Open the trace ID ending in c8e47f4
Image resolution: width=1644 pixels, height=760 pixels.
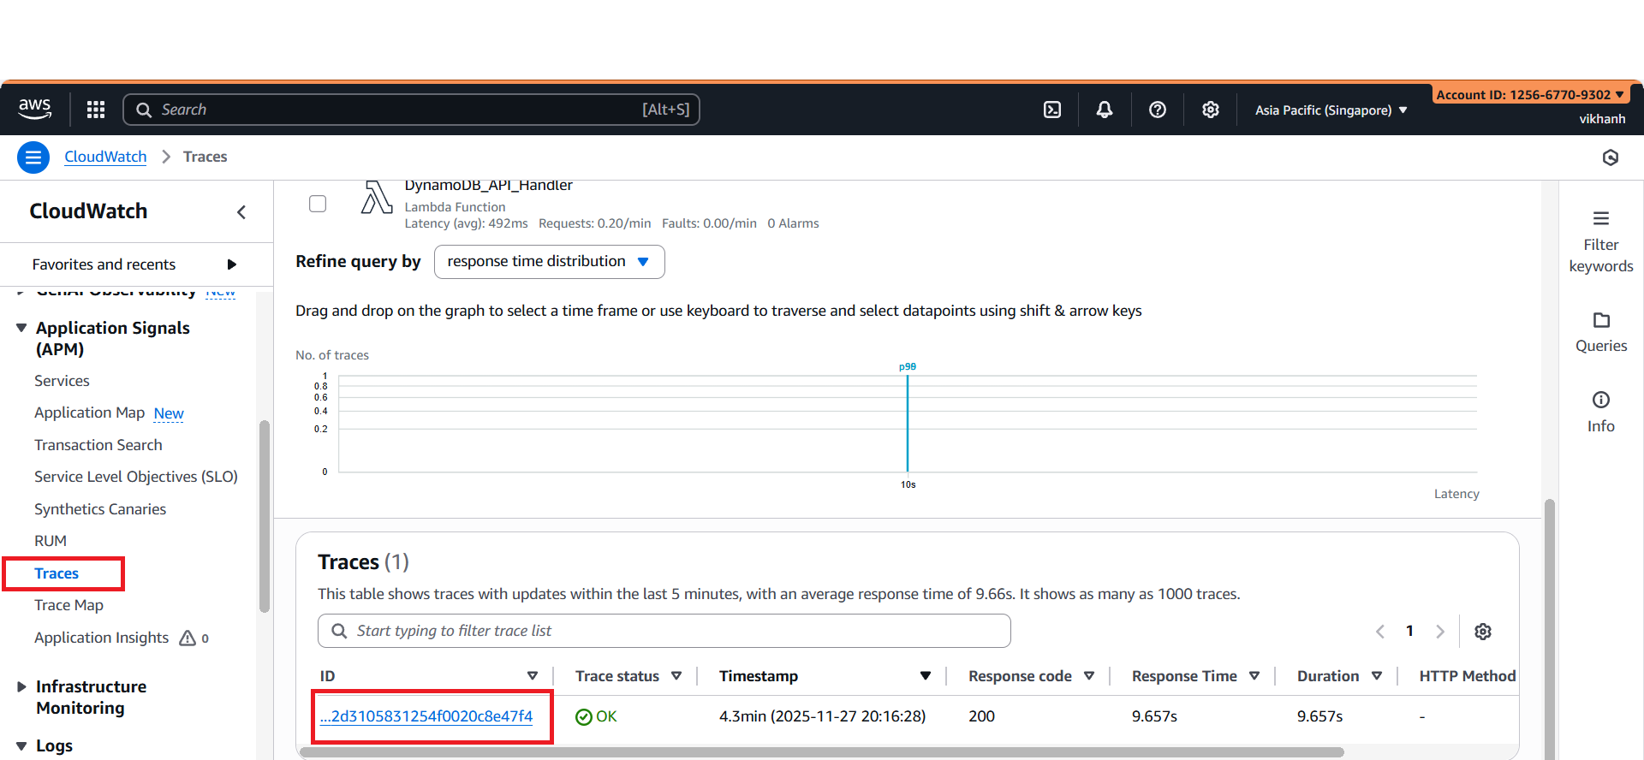tap(426, 716)
